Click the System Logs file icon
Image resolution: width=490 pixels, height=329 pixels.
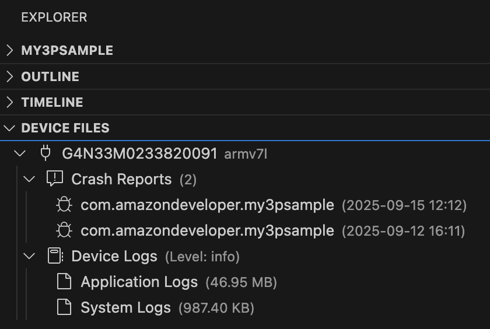[64, 307]
